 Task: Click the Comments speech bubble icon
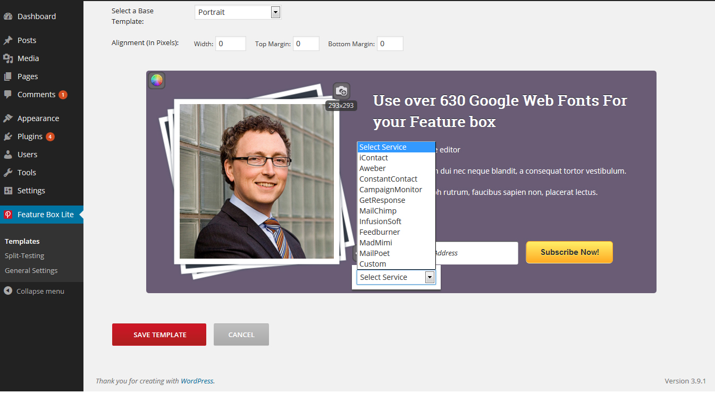pos(8,95)
